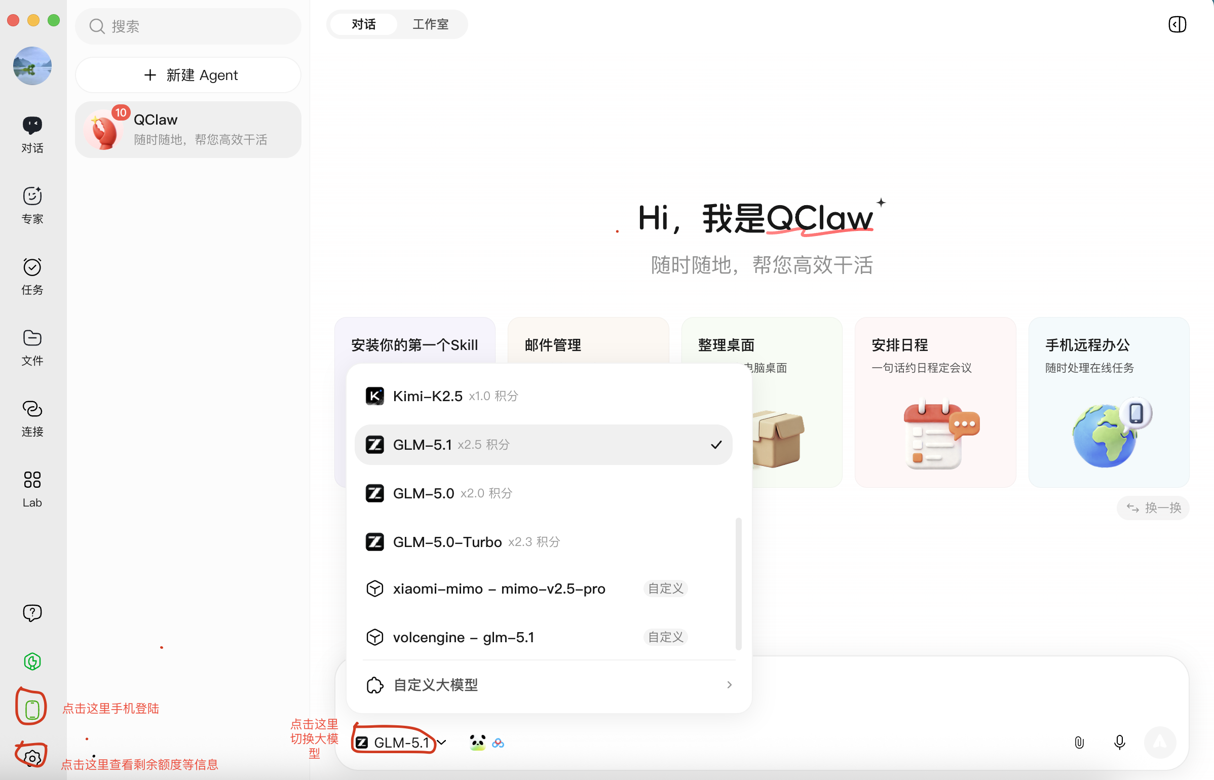The width and height of the screenshot is (1214, 780).
Task: Open the 手机远程办公 card
Action: (1109, 402)
